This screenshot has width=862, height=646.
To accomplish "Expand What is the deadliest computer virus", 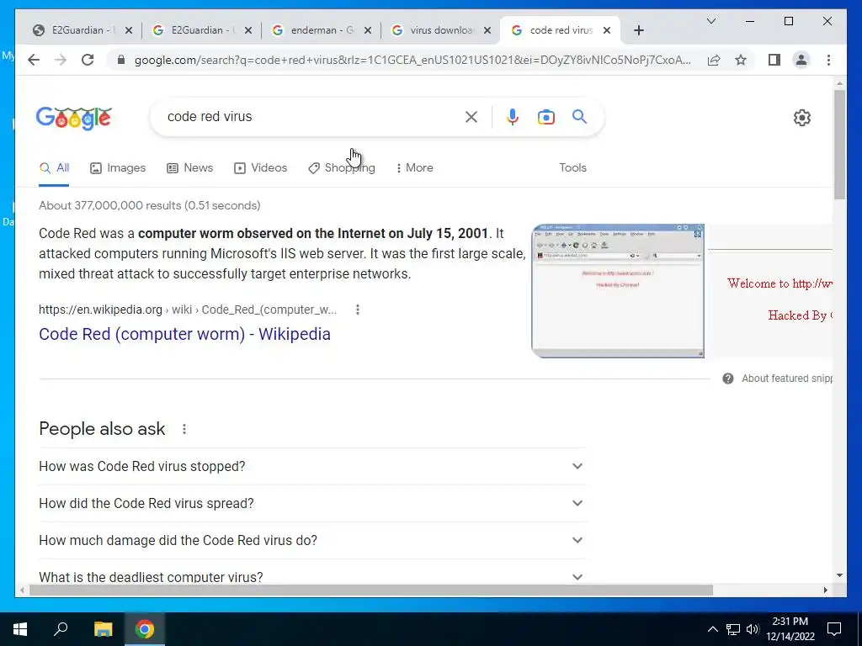I will point(311,577).
